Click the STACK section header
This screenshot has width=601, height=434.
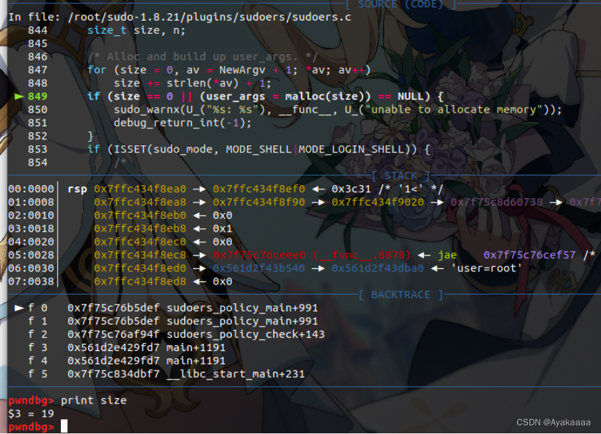(x=401, y=176)
